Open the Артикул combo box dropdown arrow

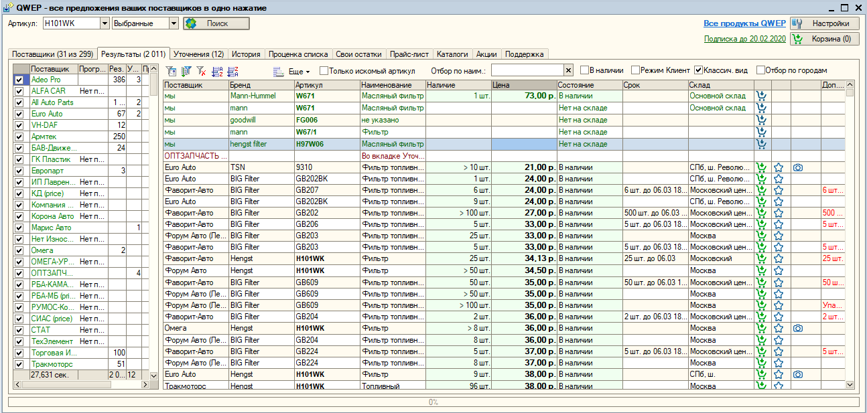(x=105, y=23)
